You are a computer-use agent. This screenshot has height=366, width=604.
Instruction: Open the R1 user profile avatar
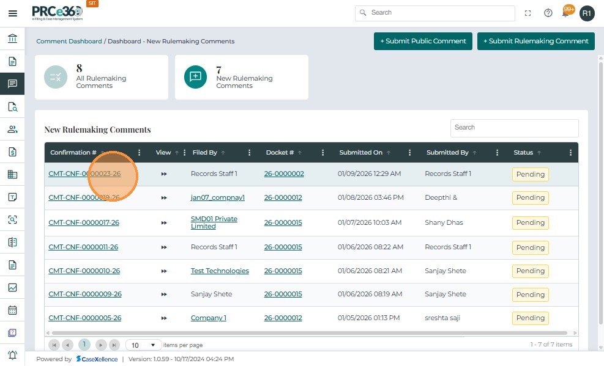587,13
